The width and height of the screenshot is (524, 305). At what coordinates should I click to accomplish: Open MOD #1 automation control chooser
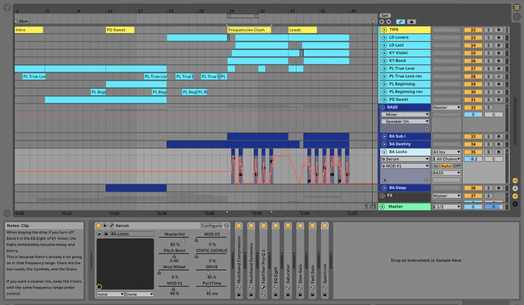(405, 166)
